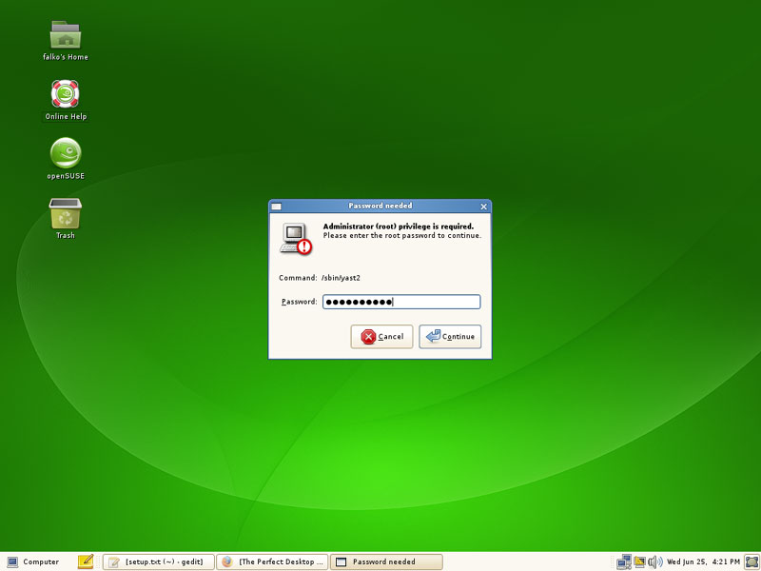Close the Password needed dialog
The width and height of the screenshot is (761, 571).
click(x=483, y=207)
